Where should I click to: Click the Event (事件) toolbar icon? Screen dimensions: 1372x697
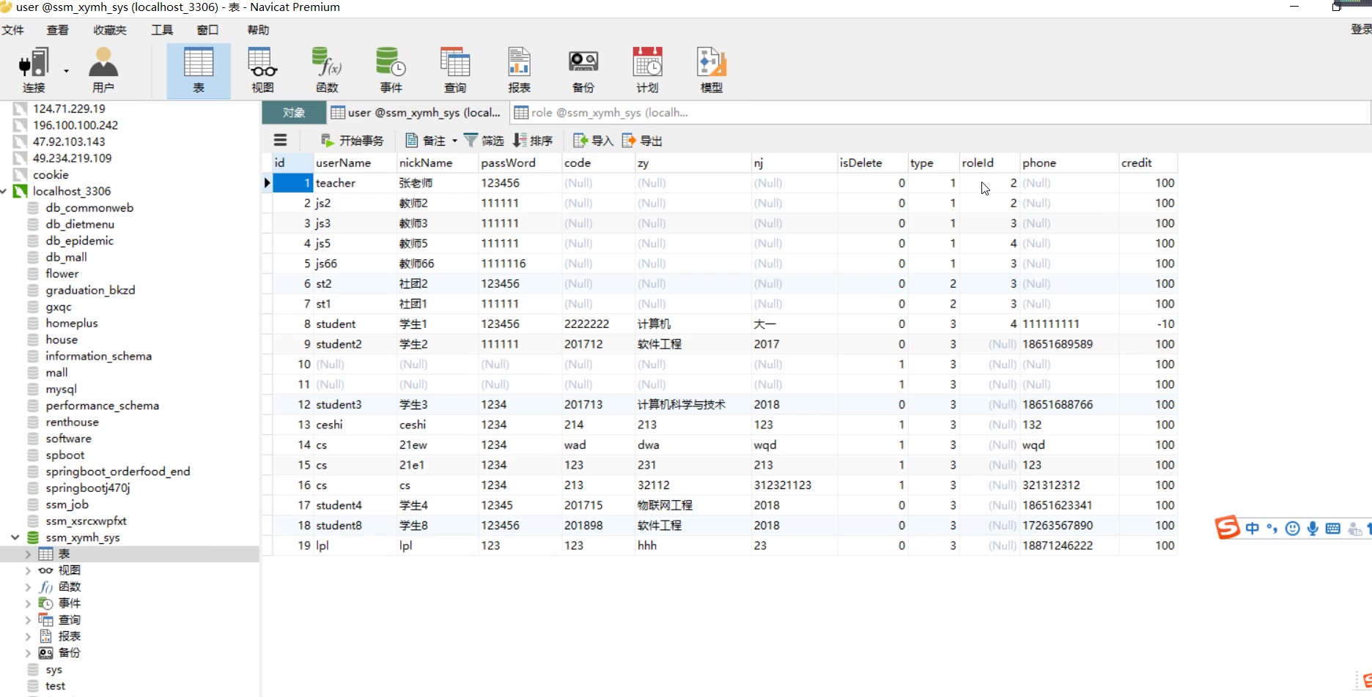pos(391,70)
